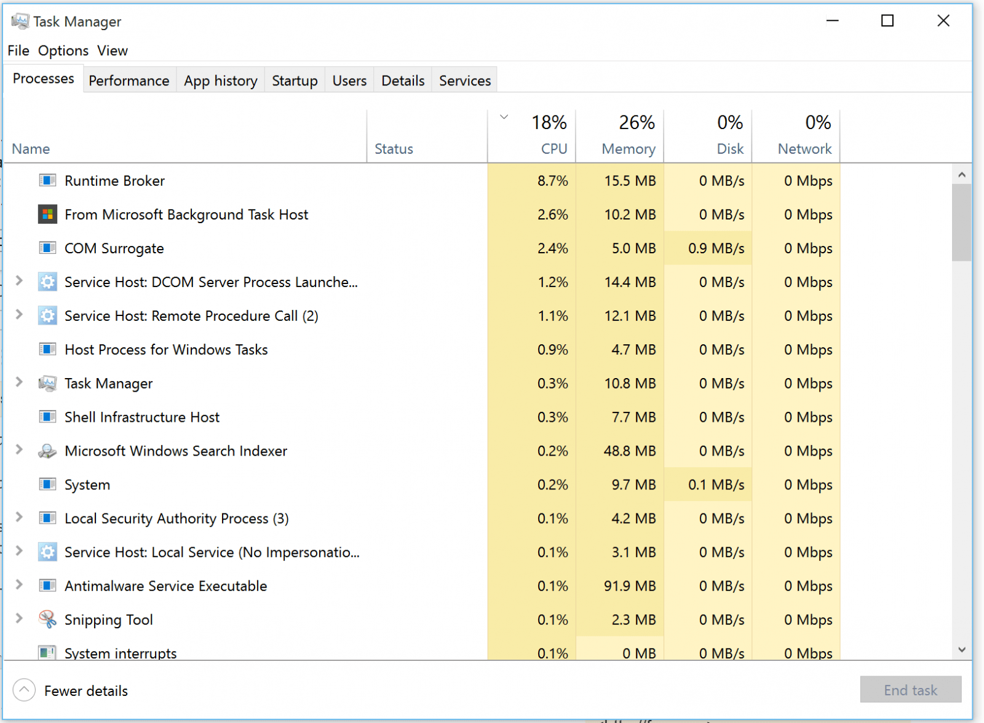Switch to the App history tab
This screenshot has width=984, height=723.
pyautogui.click(x=221, y=81)
